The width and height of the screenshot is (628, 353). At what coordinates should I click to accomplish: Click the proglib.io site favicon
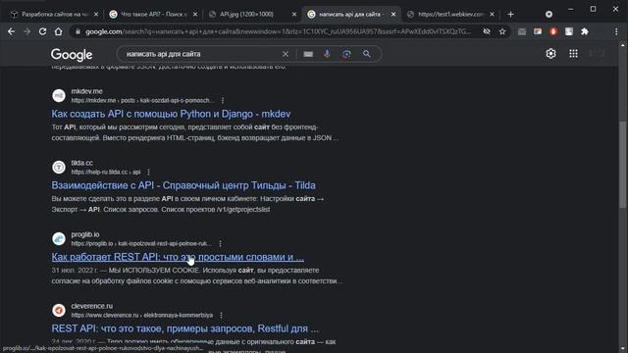click(x=59, y=239)
